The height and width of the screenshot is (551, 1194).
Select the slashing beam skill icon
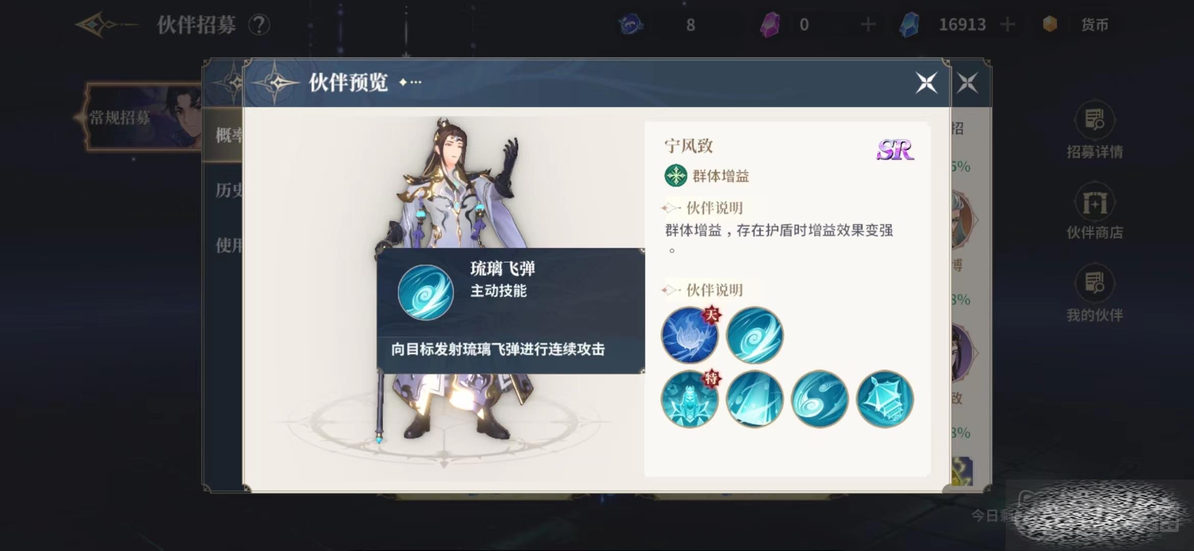point(754,398)
